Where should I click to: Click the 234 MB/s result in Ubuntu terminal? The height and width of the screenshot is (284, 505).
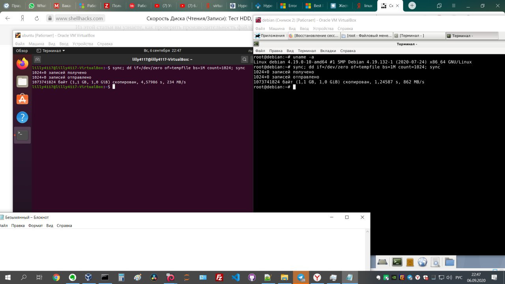176,82
